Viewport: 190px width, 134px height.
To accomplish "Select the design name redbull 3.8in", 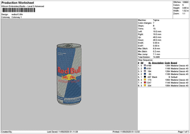I will coord(17,15).
